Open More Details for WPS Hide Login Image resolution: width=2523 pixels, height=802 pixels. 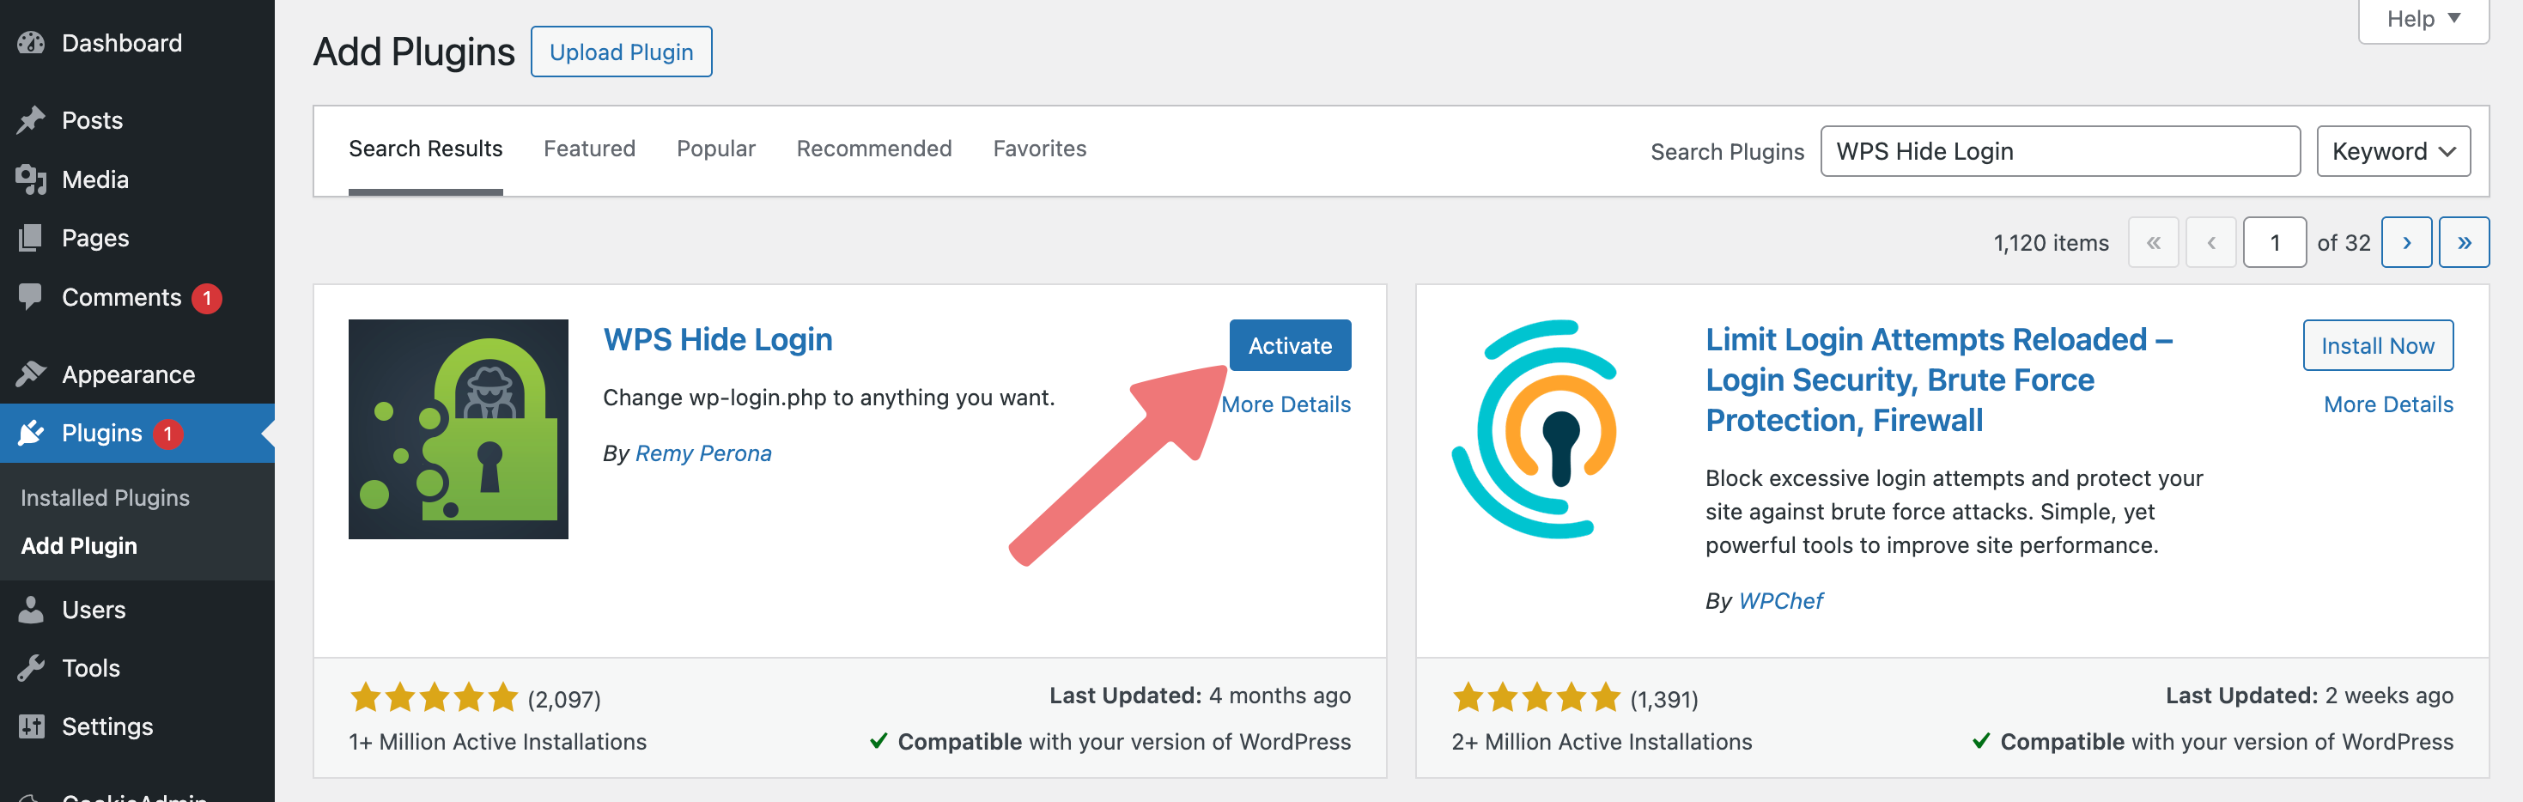(1285, 404)
